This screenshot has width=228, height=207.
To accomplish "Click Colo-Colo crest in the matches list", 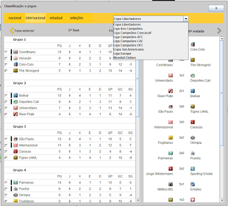I will (193, 44).
